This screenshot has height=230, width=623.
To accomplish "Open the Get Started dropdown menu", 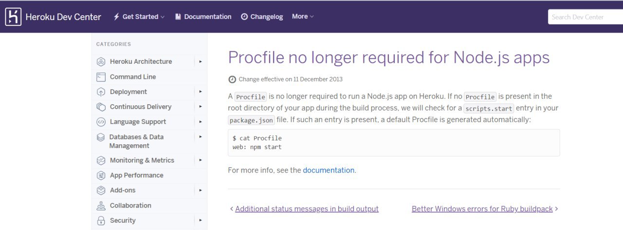I will point(139,17).
